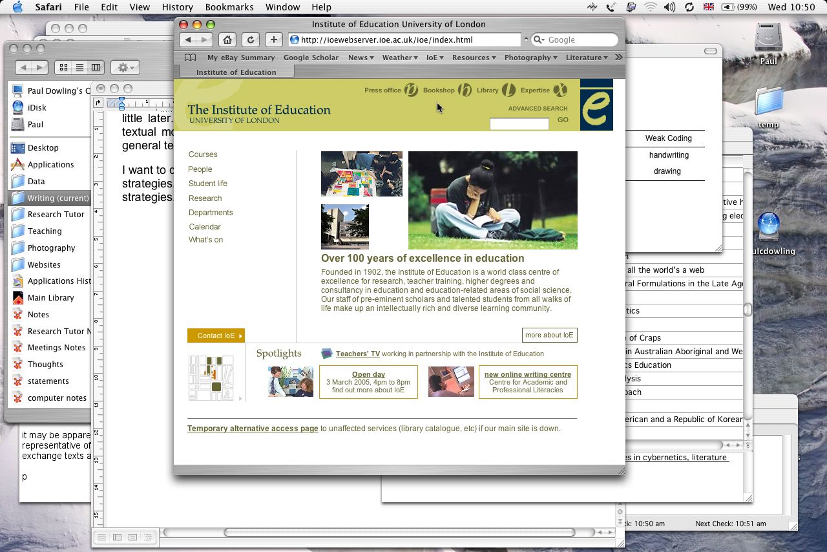This screenshot has width=827, height=552.
Task: Open the Bookshop circular icon
Action: (465, 90)
